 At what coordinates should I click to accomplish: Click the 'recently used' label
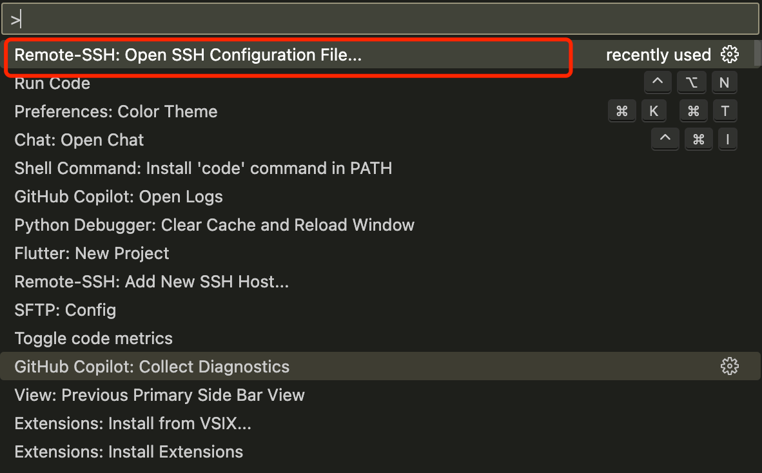click(x=658, y=55)
